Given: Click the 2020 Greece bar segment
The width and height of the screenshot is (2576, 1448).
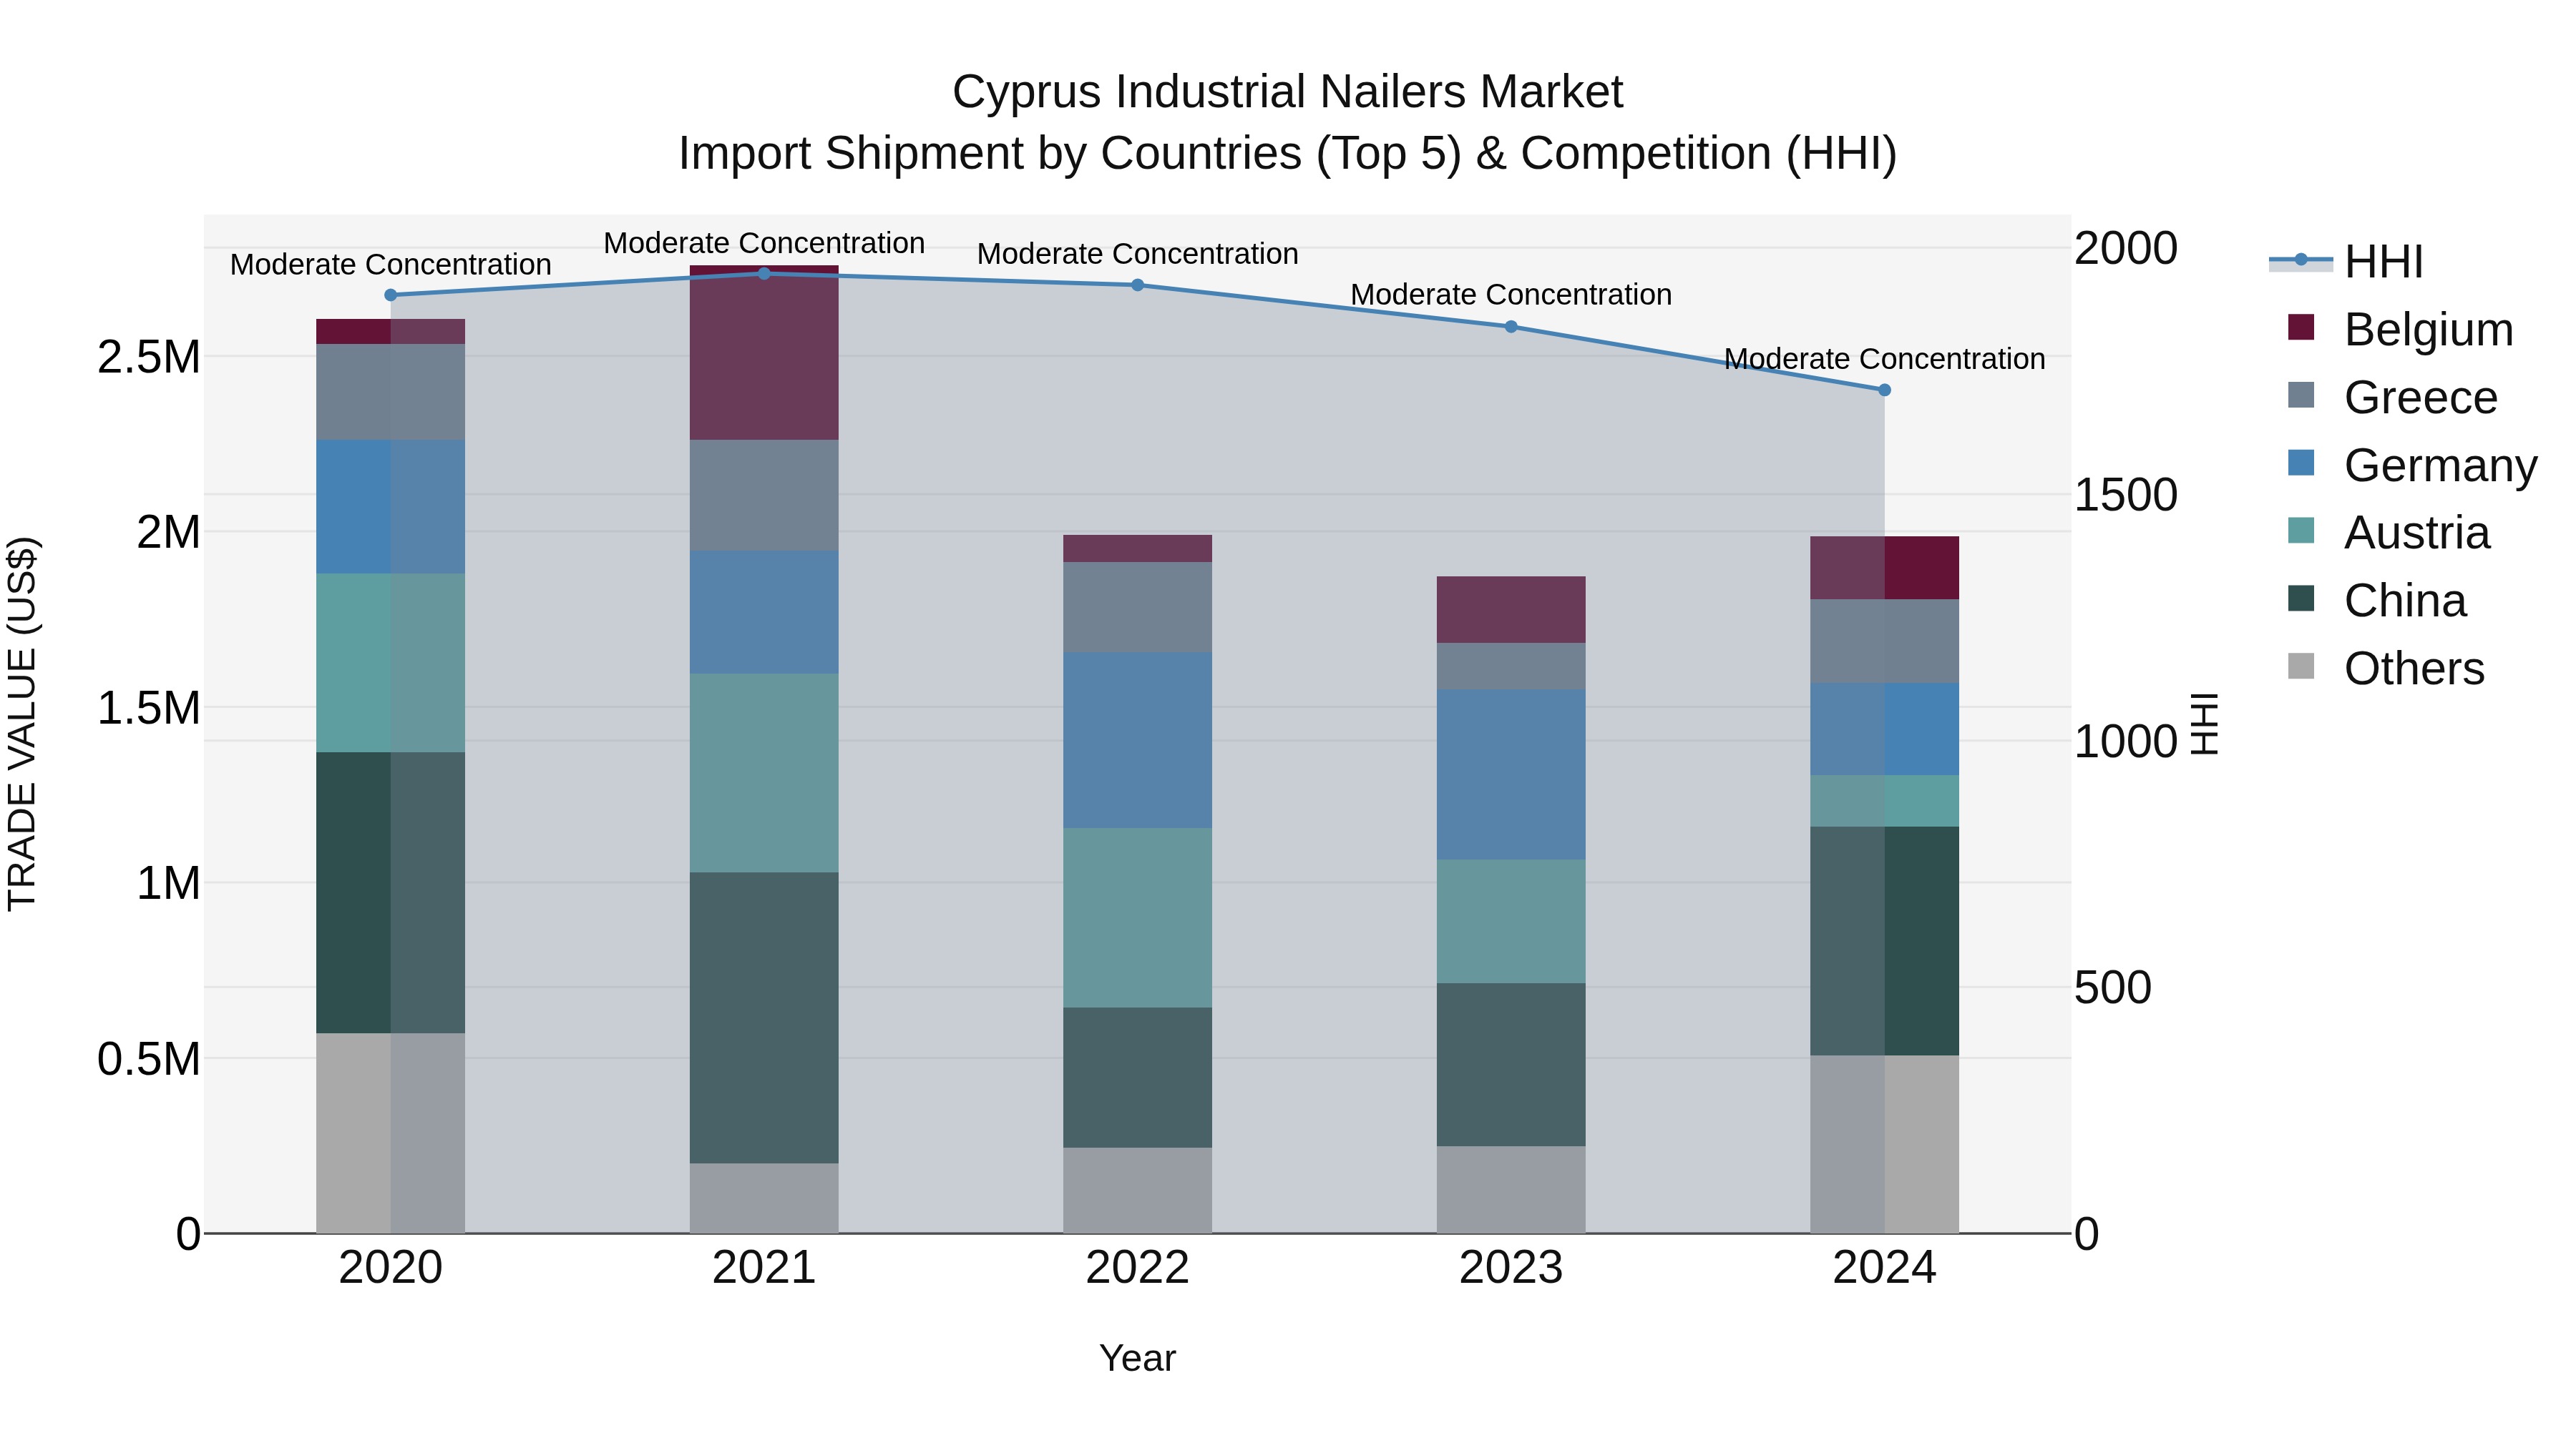Looking at the screenshot, I should pos(391,392).
